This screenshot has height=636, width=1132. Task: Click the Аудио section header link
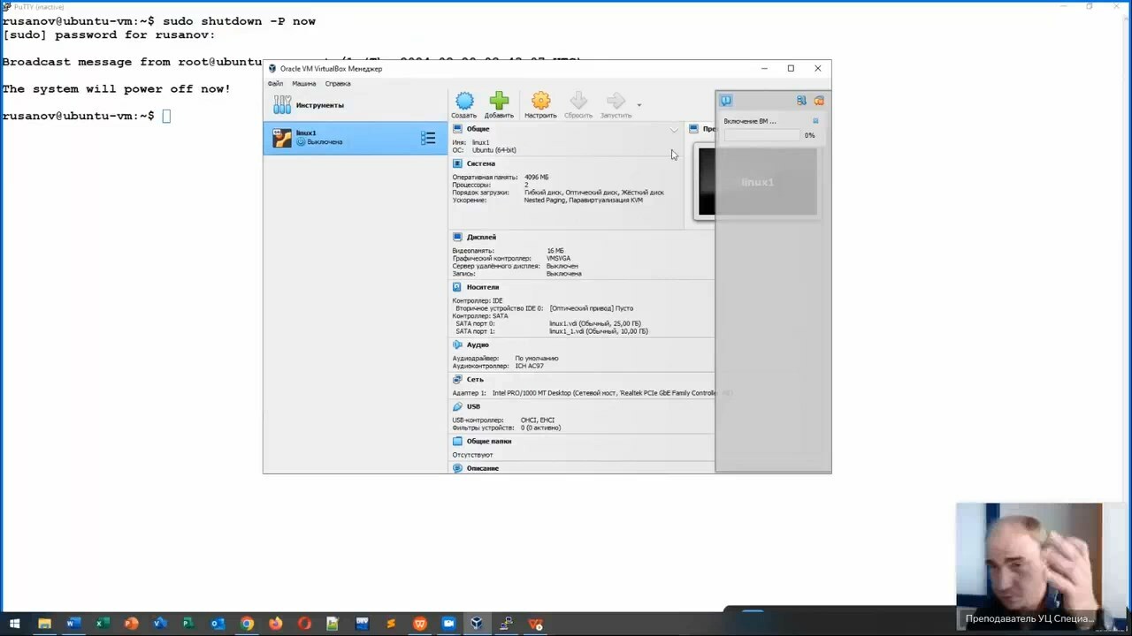478,344
